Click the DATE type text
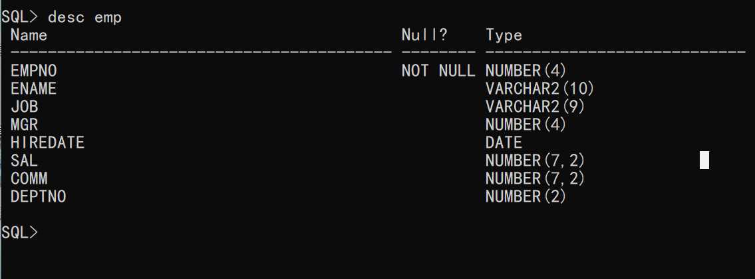 (504, 142)
